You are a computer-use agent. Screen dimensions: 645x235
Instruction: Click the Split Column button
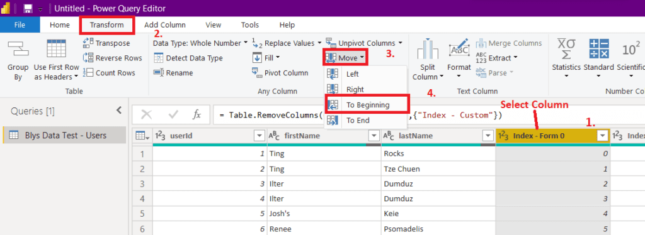tap(428, 60)
